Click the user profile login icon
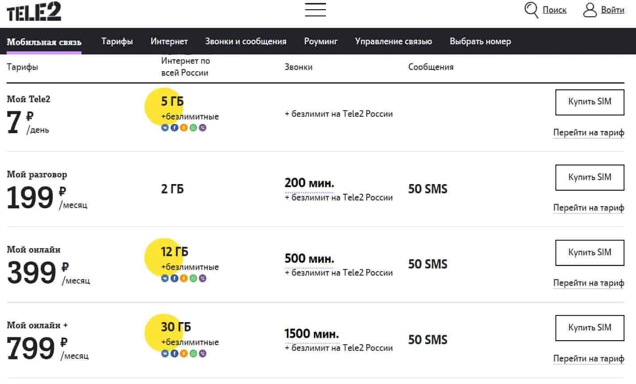Screen dimensions: 636x384 click(589, 10)
